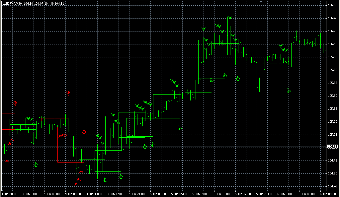Click the 6 Jun 09:00 time label
The height and width of the screenshot is (197, 340).
point(328,194)
